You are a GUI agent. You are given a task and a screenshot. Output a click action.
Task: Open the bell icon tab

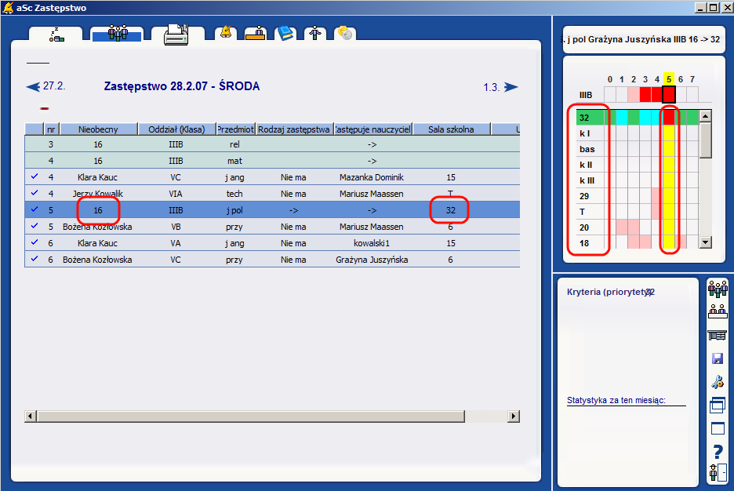click(x=226, y=33)
